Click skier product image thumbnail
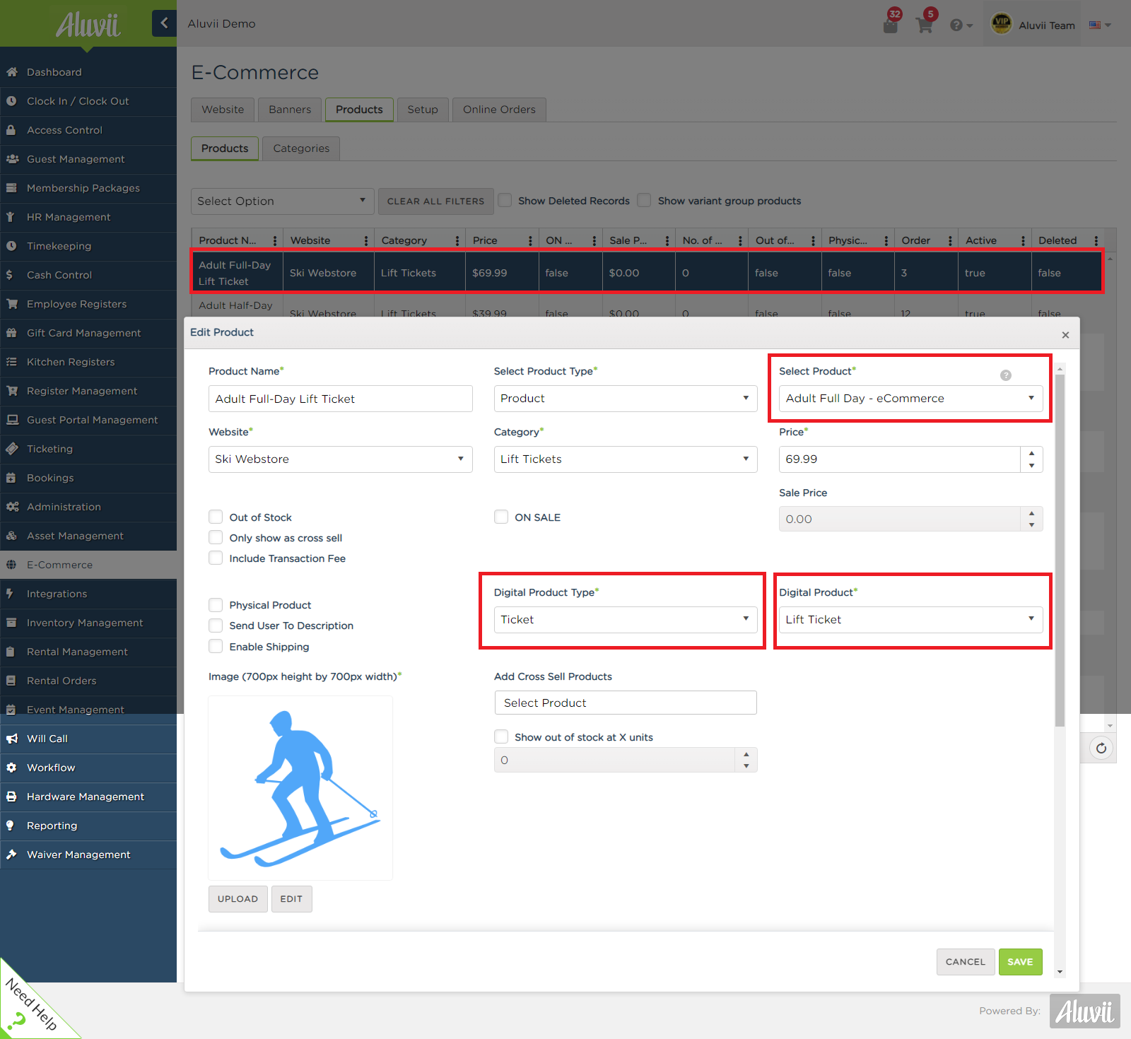The width and height of the screenshot is (1131, 1039). [x=300, y=788]
